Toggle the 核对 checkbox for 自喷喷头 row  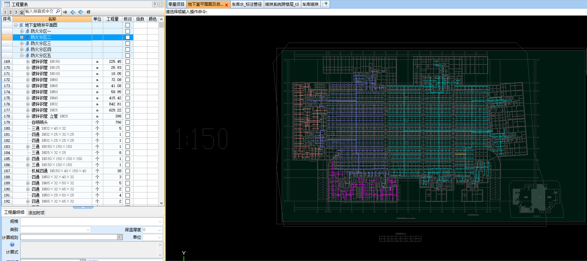click(128, 123)
